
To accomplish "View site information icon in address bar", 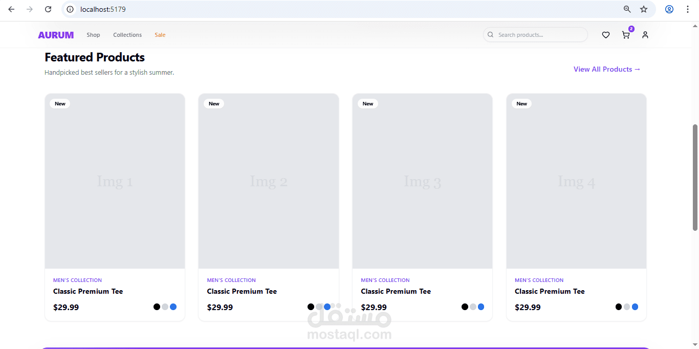I will pos(71,9).
